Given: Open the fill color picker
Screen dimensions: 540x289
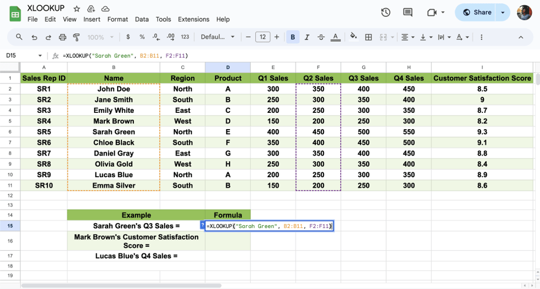Looking at the screenshot, I should point(353,37).
